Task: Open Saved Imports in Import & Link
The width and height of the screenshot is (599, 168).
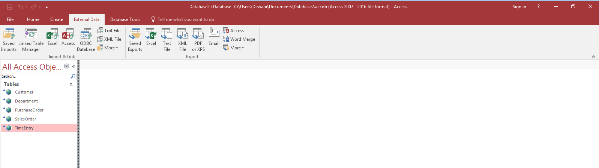Action: pos(9,40)
